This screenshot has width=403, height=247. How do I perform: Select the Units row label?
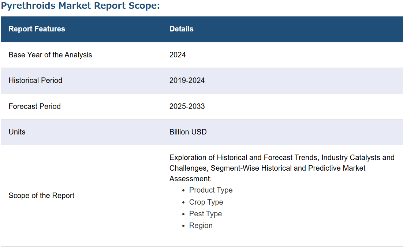pyautogui.click(x=17, y=132)
